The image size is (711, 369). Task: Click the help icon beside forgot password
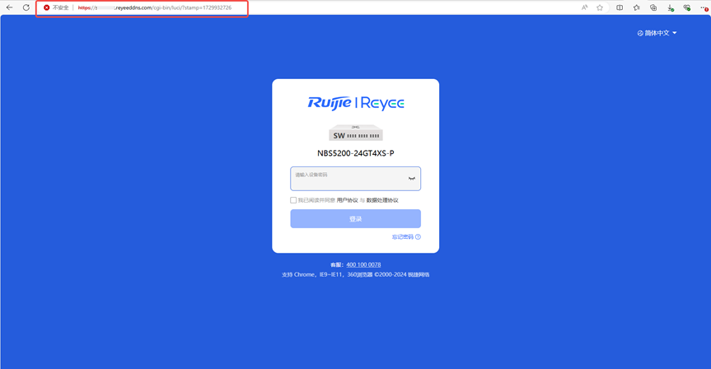[418, 236]
